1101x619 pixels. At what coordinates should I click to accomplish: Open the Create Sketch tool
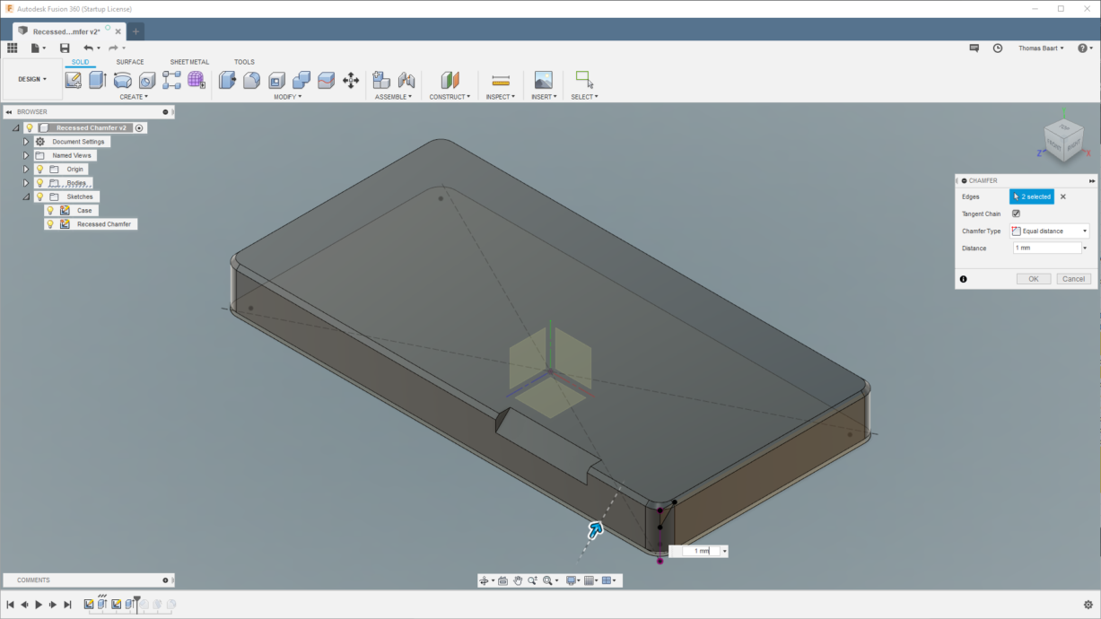(x=74, y=80)
